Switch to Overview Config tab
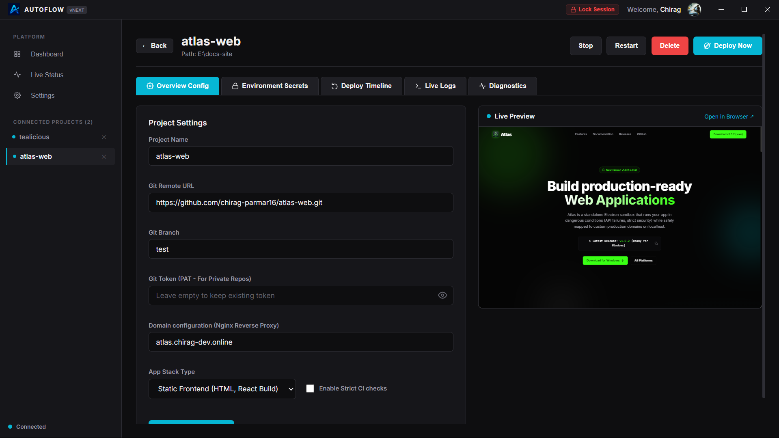The height and width of the screenshot is (438, 779). point(177,86)
